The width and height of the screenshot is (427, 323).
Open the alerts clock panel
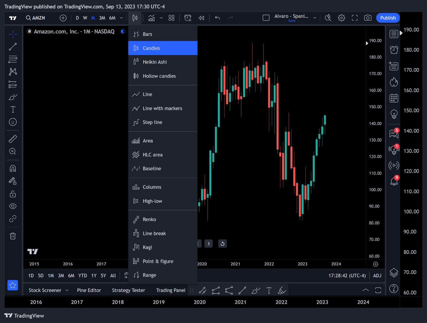point(394,50)
